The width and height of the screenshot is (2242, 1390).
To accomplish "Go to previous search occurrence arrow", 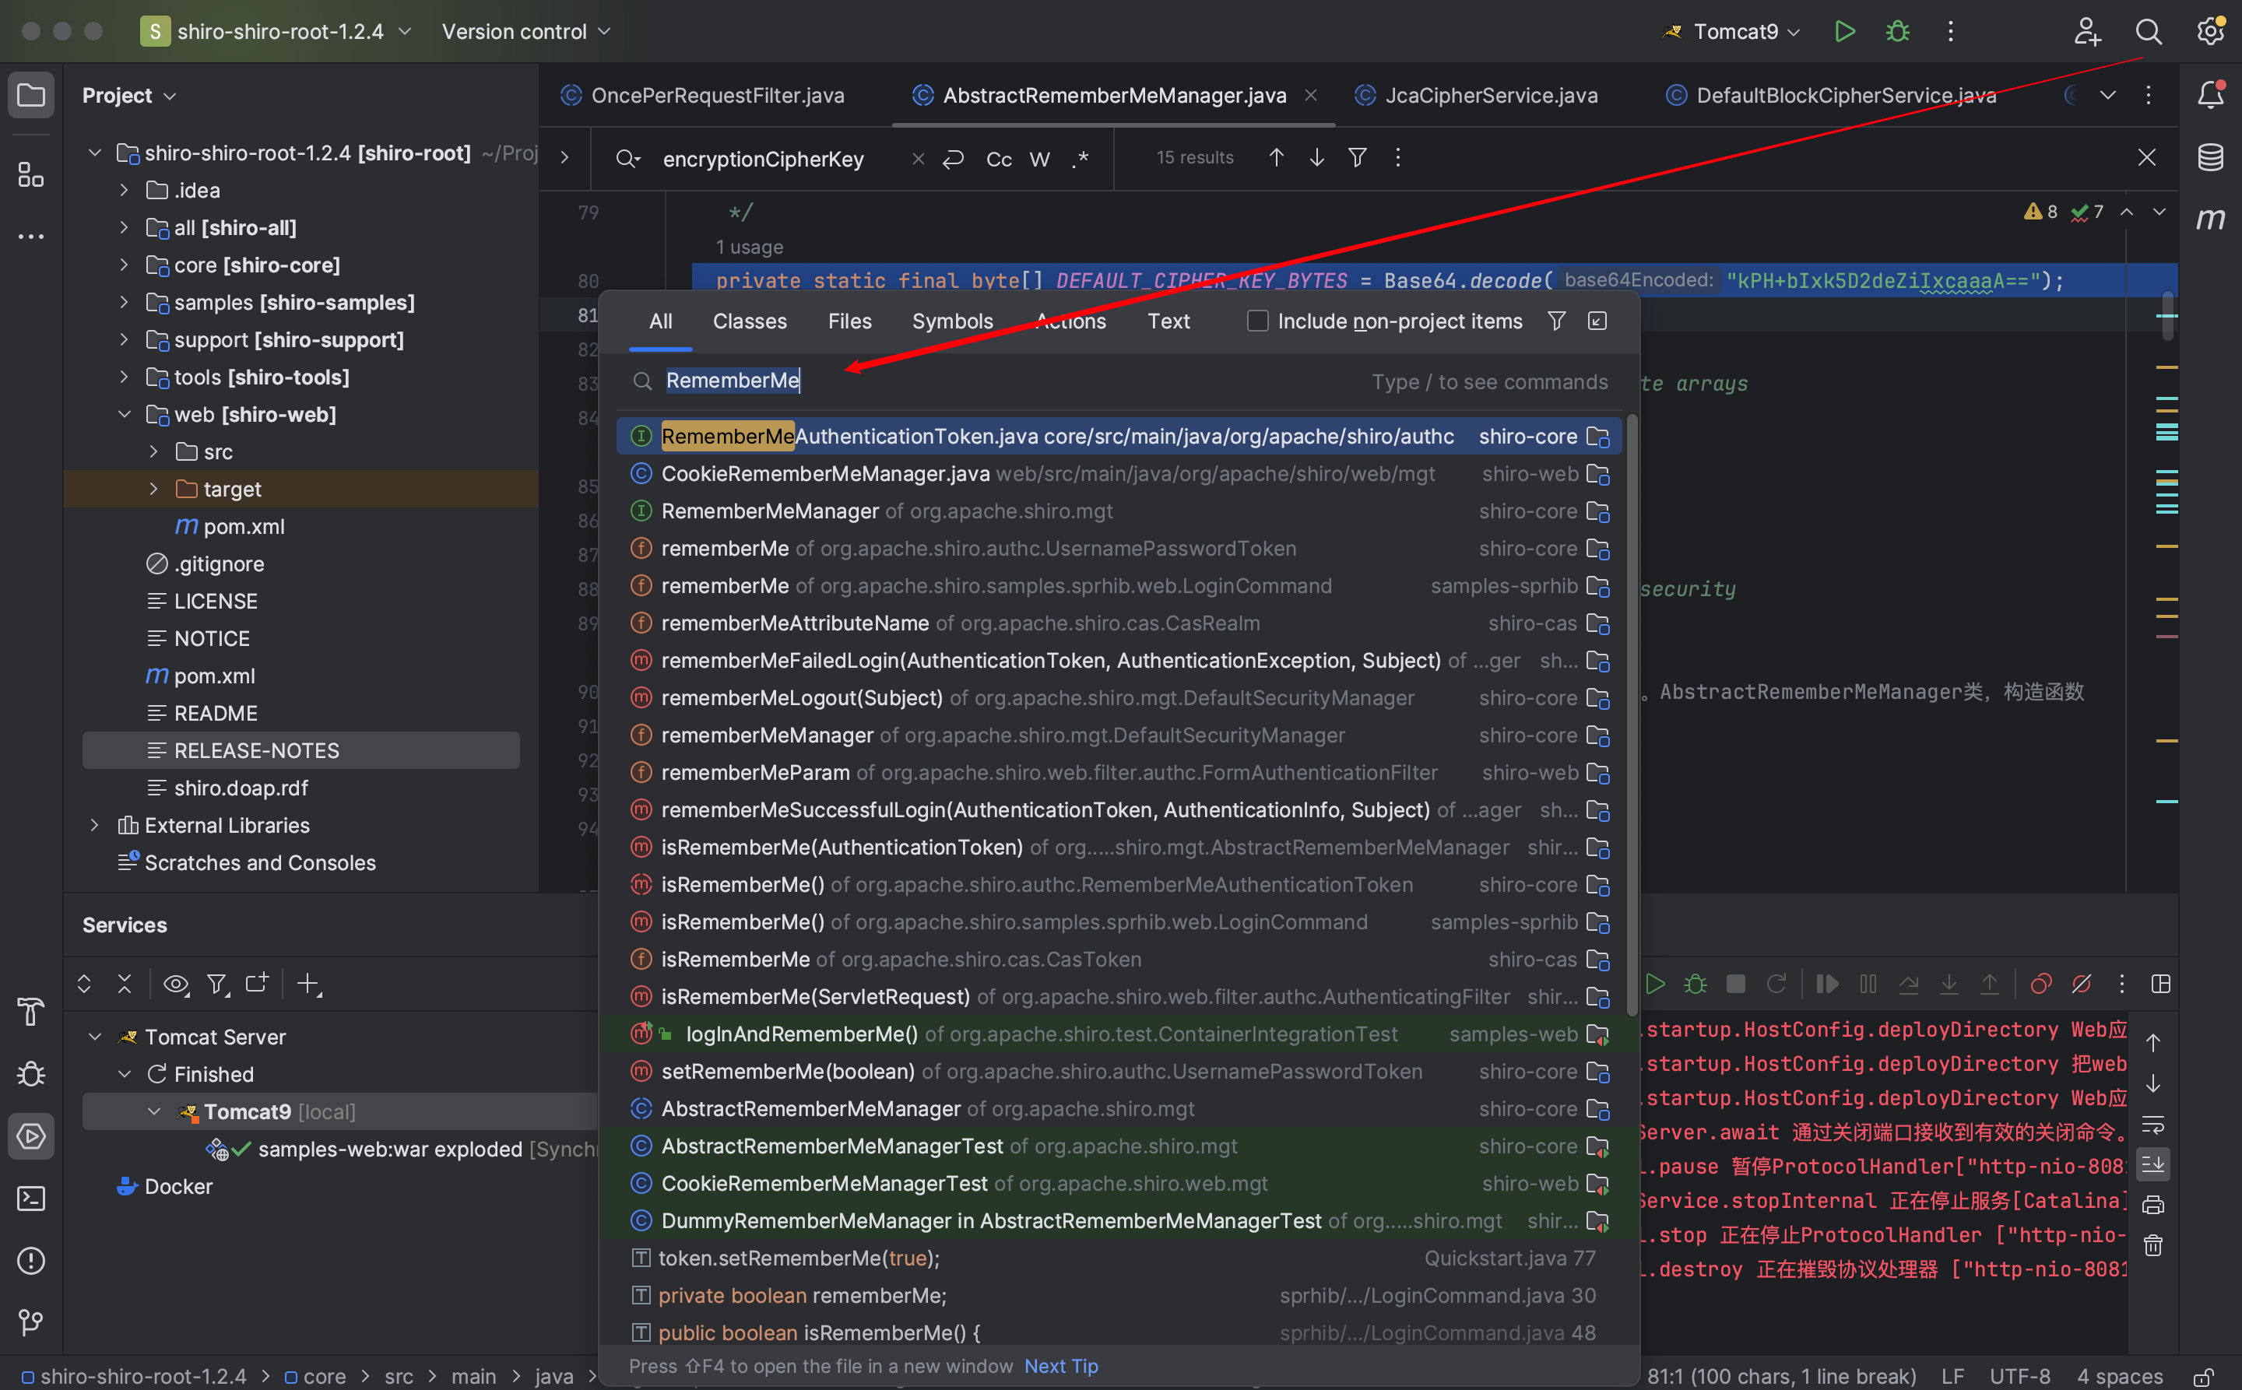I will 1275,158.
